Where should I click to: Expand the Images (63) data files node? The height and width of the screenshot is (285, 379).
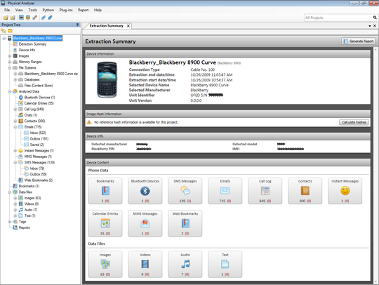tap(15, 198)
